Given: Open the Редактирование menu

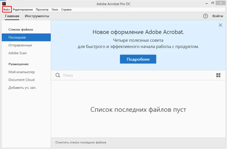Looking at the screenshot, I should click(x=23, y=9).
